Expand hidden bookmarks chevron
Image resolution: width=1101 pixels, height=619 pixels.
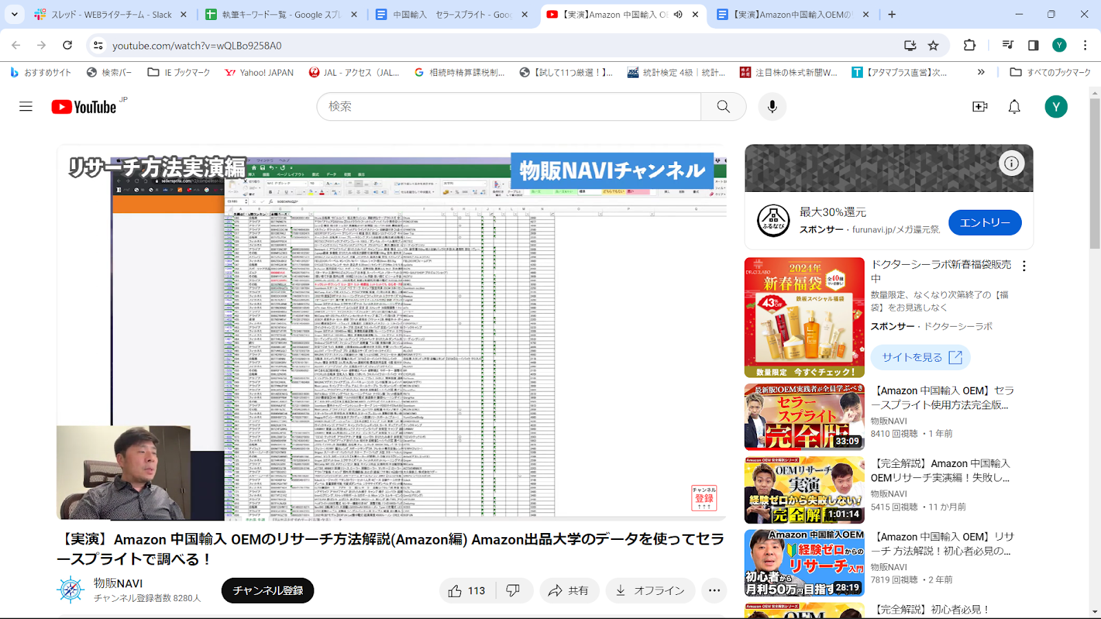click(x=981, y=72)
